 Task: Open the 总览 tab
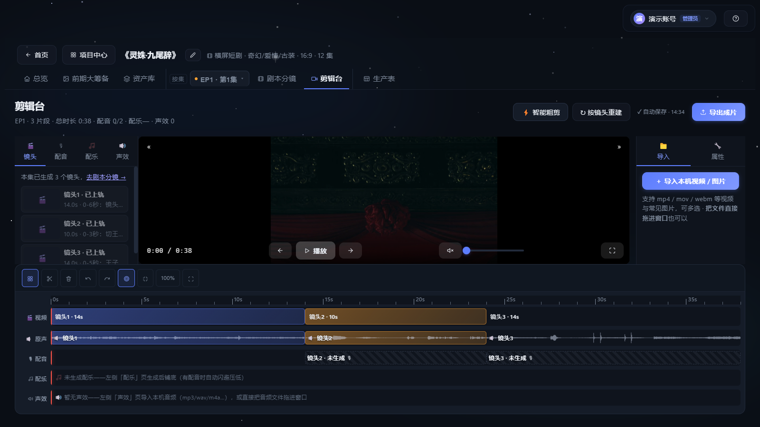[36, 79]
